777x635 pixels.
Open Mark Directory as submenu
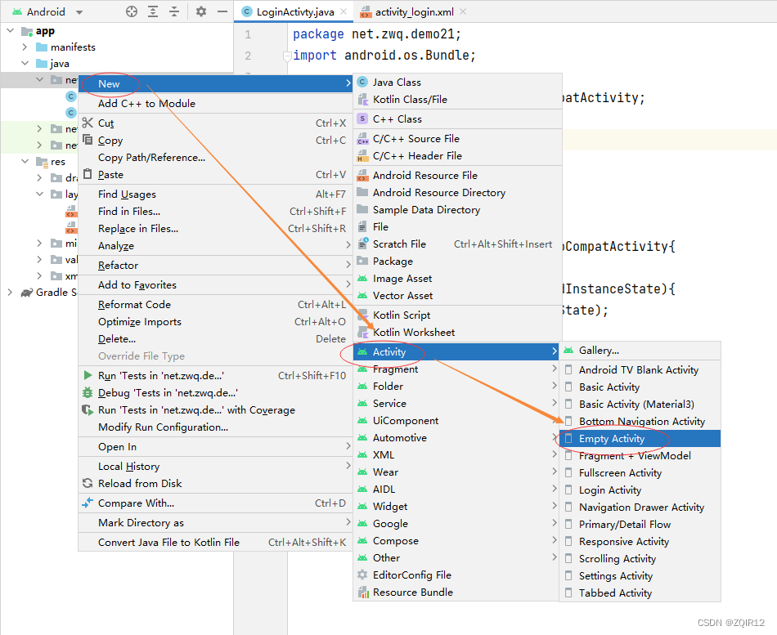(x=215, y=522)
